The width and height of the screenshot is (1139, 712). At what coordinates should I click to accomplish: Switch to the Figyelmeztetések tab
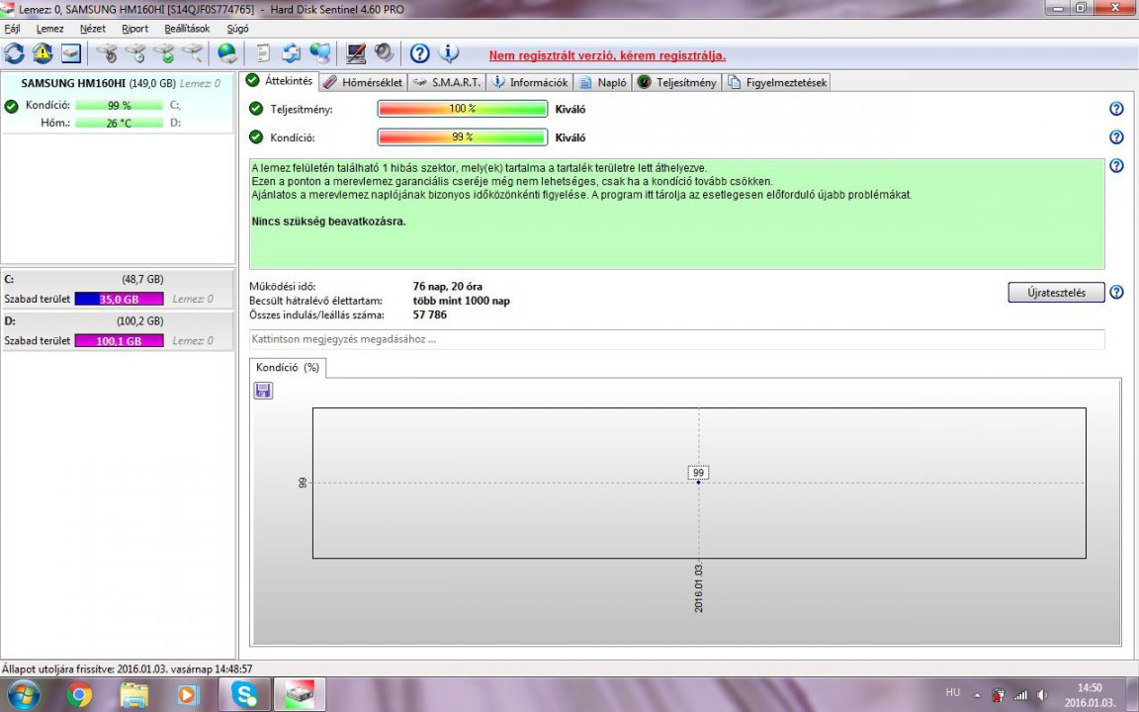[776, 82]
